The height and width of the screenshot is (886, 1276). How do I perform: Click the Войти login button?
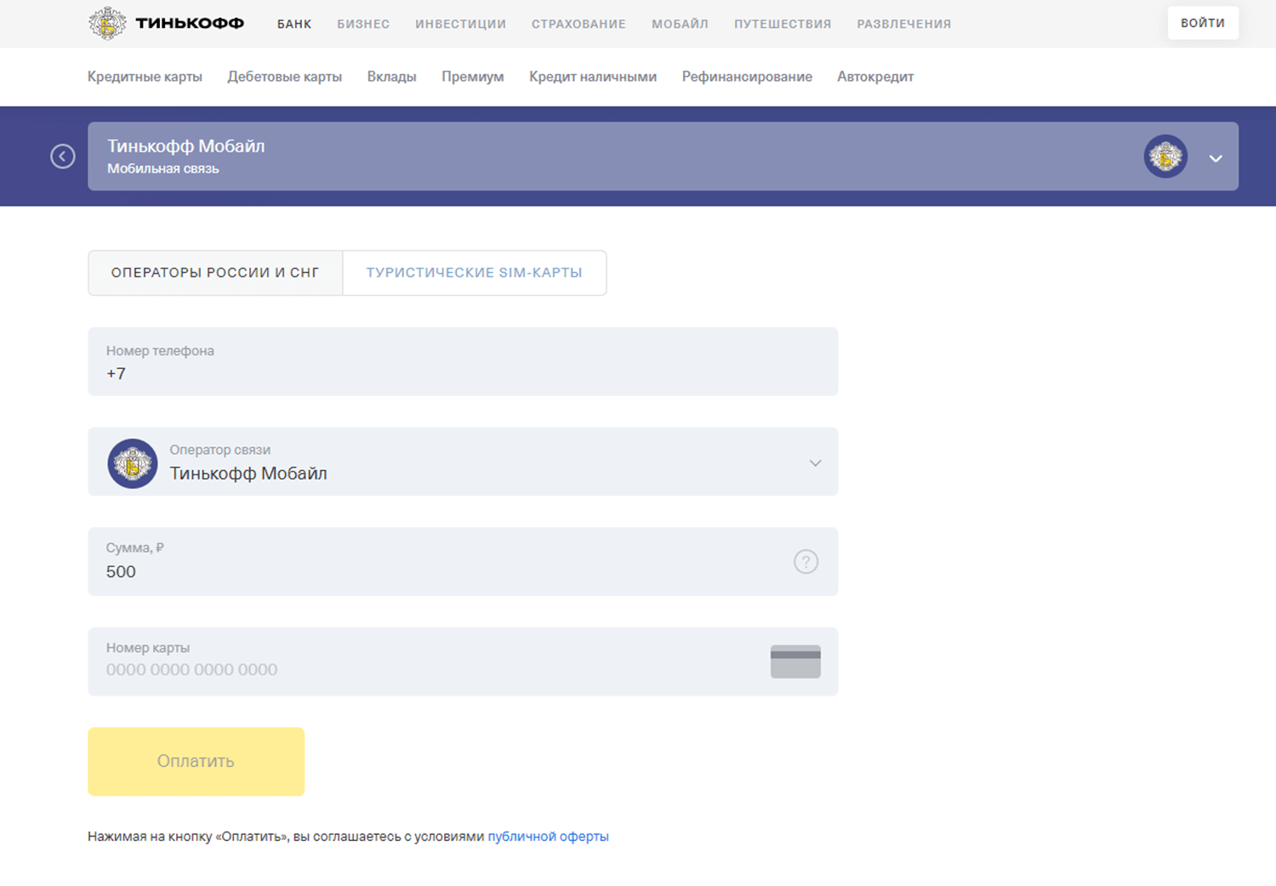coord(1203,23)
